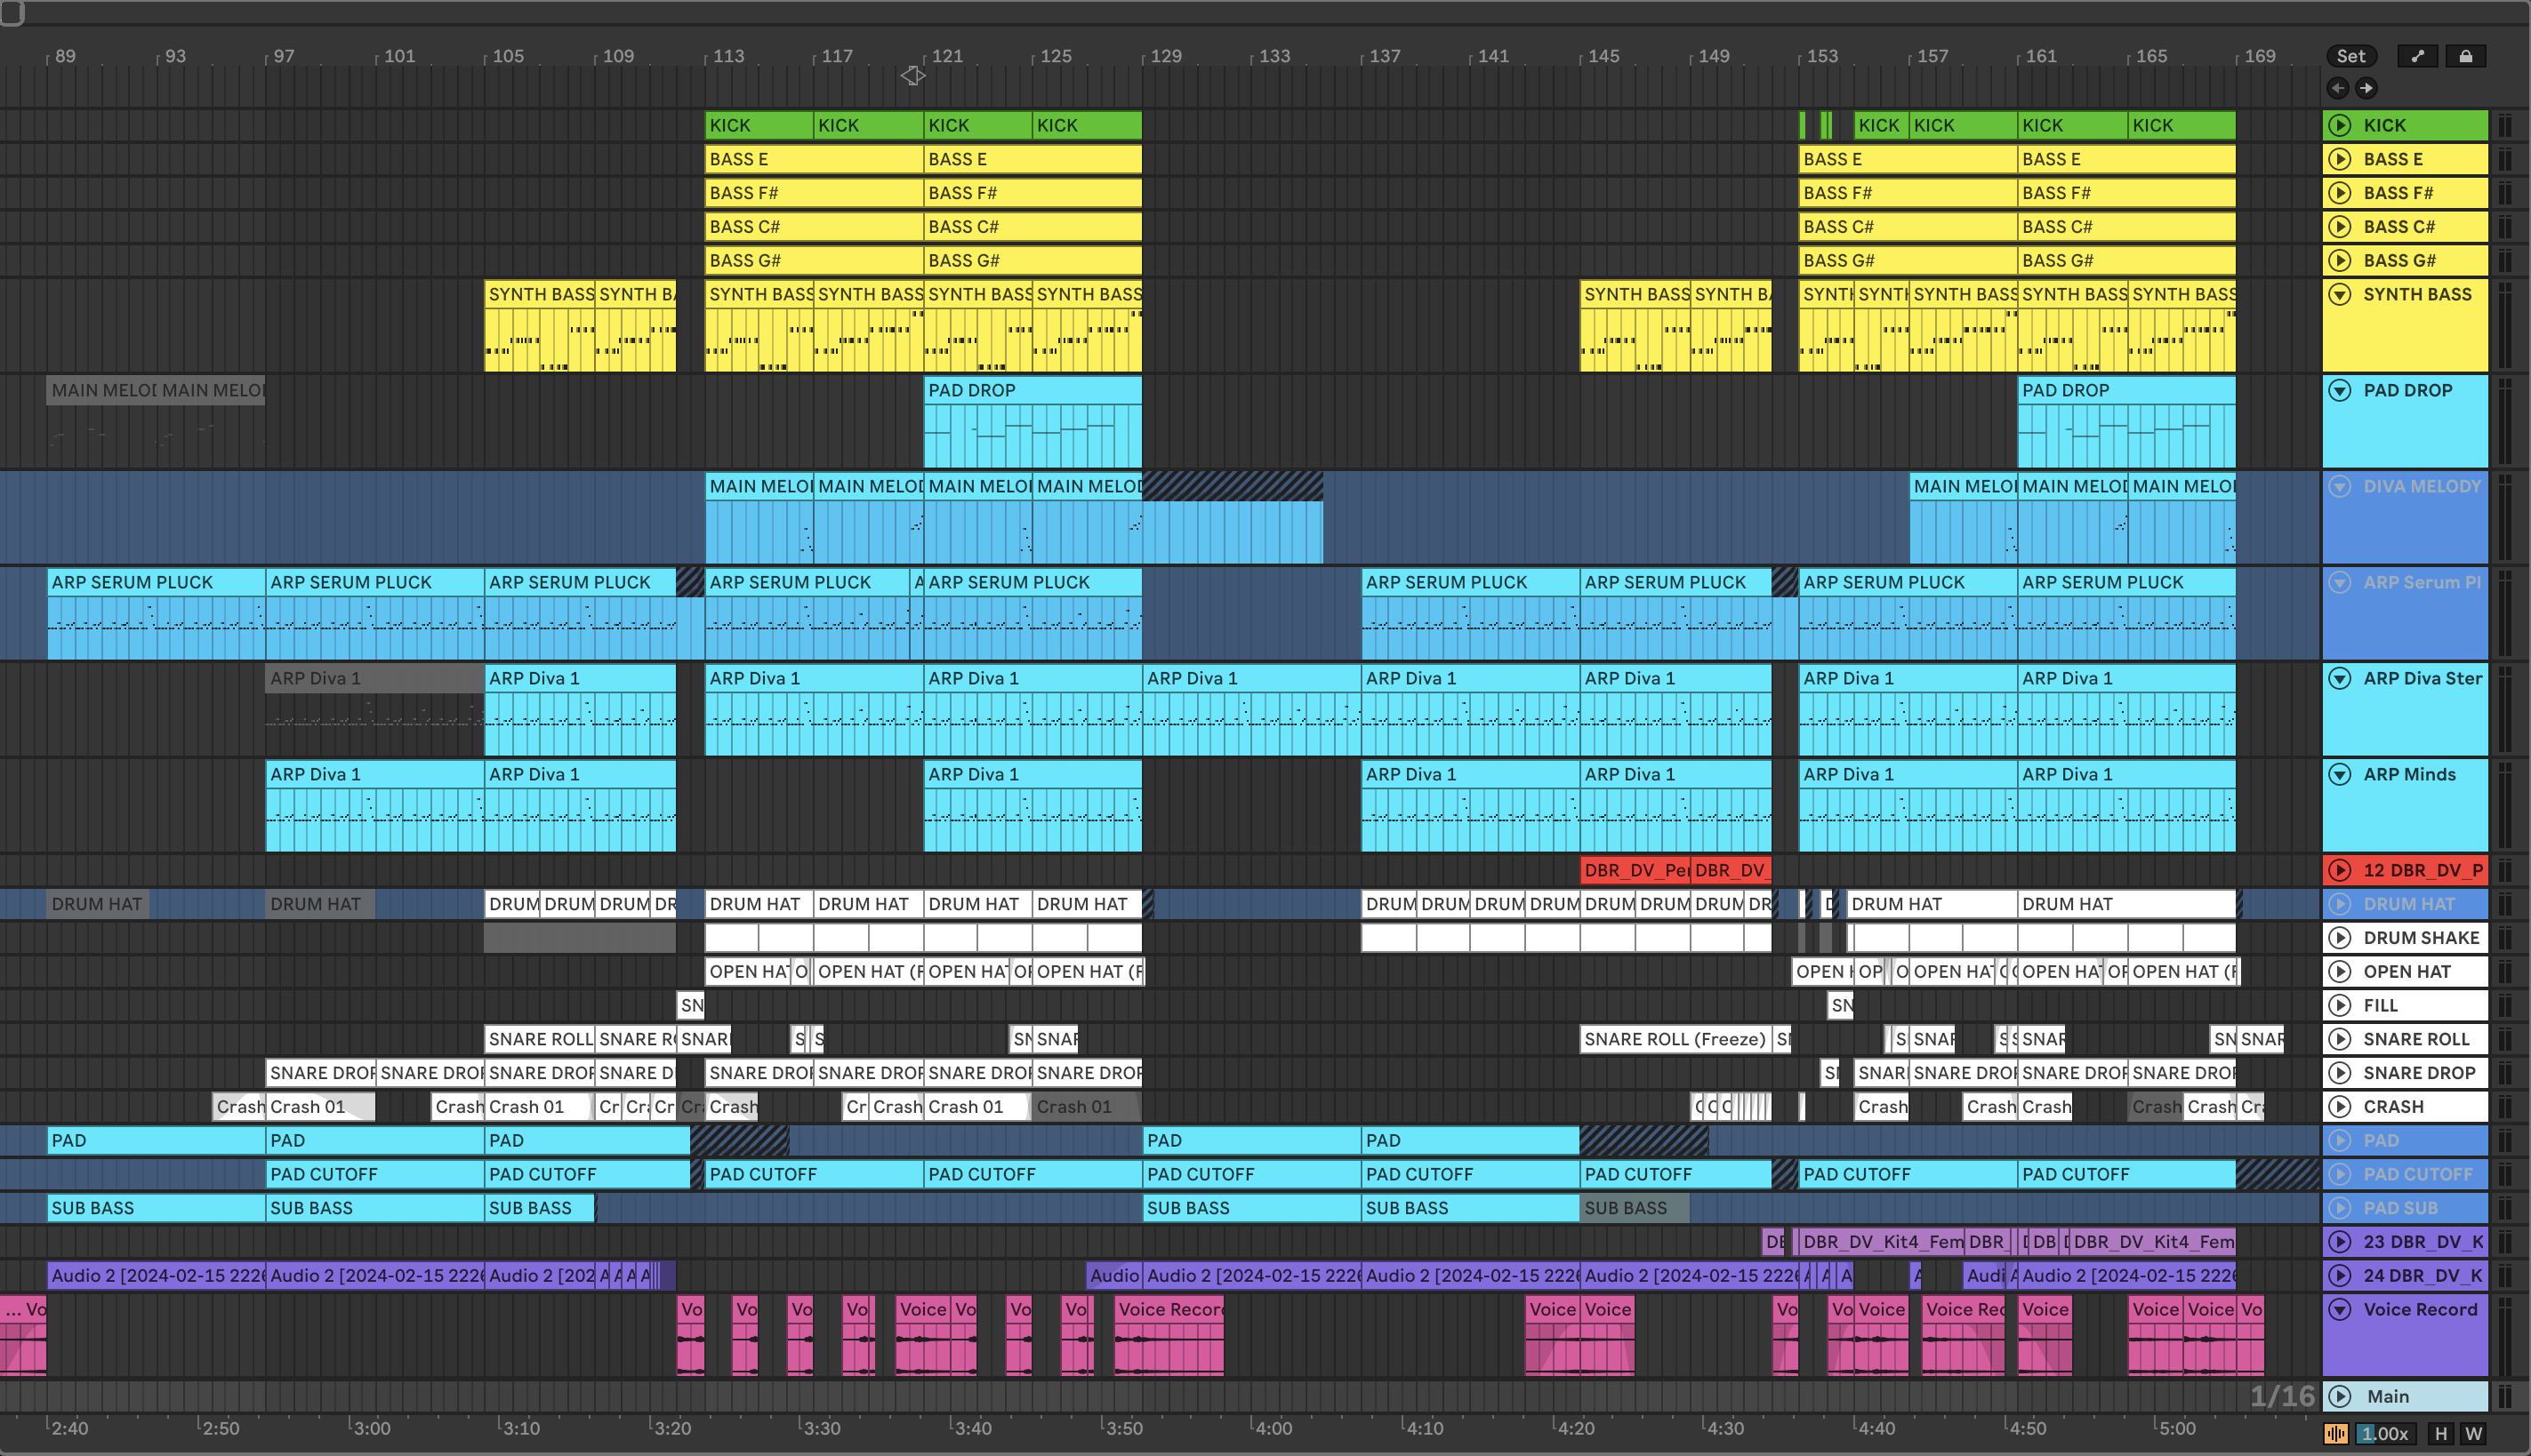Toggle the H optimize height button
2531x1456 pixels.
click(2441, 1434)
